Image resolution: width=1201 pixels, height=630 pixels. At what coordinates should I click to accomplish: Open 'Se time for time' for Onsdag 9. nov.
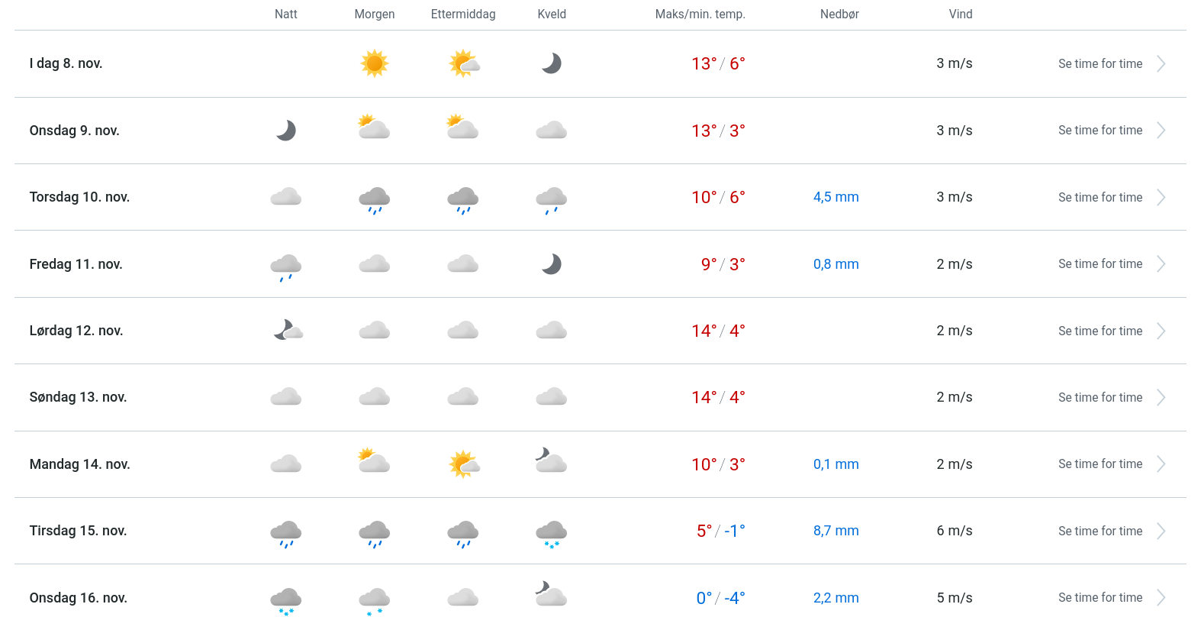click(1100, 131)
